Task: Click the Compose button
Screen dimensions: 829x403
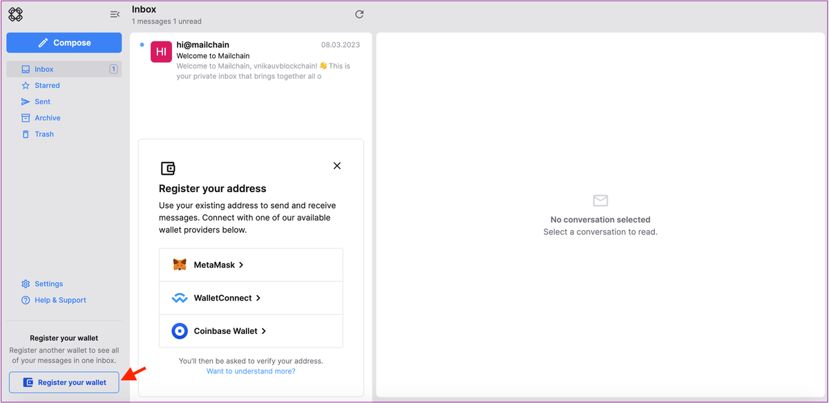Action: click(64, 43)
